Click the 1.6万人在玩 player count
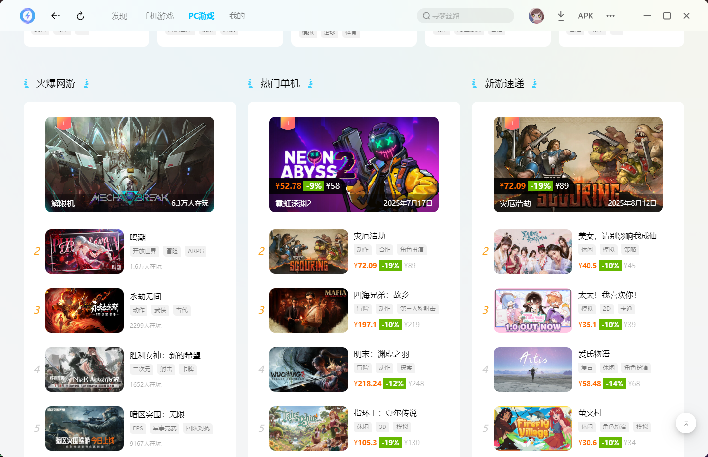This screenshot has height=457, width=708. (x=146, y=267)
